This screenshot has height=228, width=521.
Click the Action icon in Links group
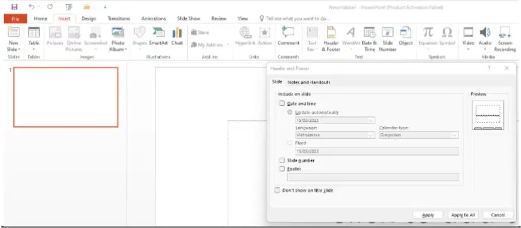coord(265,36)
